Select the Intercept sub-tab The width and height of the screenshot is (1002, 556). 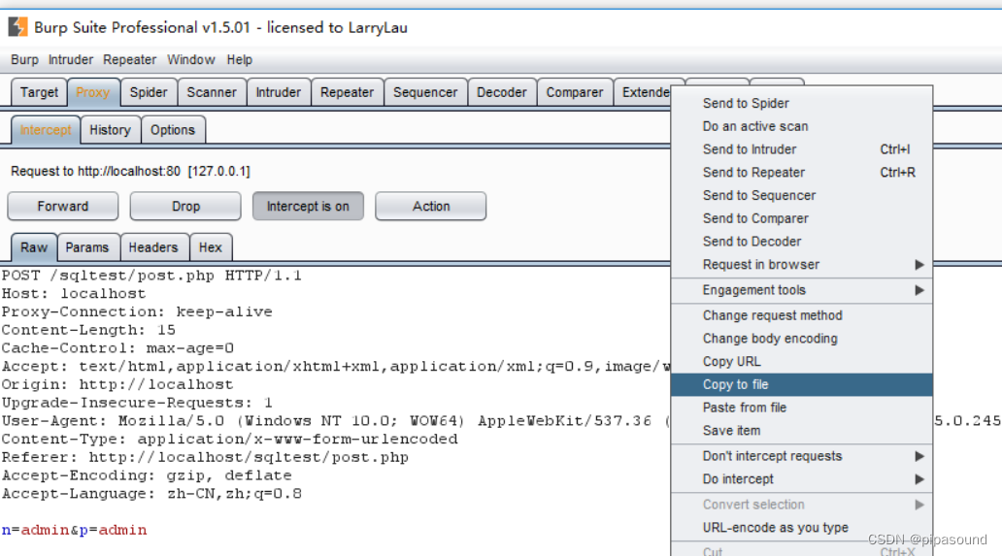click(x=46, y=130)
